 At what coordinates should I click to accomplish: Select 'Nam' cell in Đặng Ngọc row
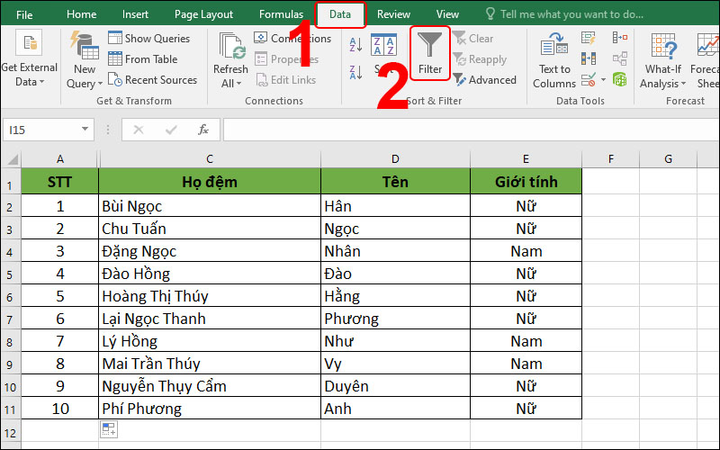pos(526,251)
